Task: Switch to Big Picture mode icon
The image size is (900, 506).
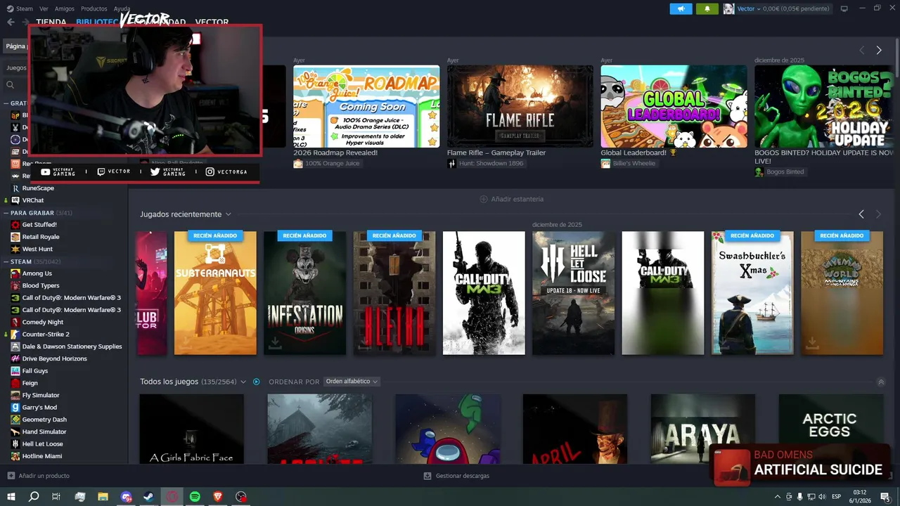Action: pyautogui.click(x=844, y=8)
